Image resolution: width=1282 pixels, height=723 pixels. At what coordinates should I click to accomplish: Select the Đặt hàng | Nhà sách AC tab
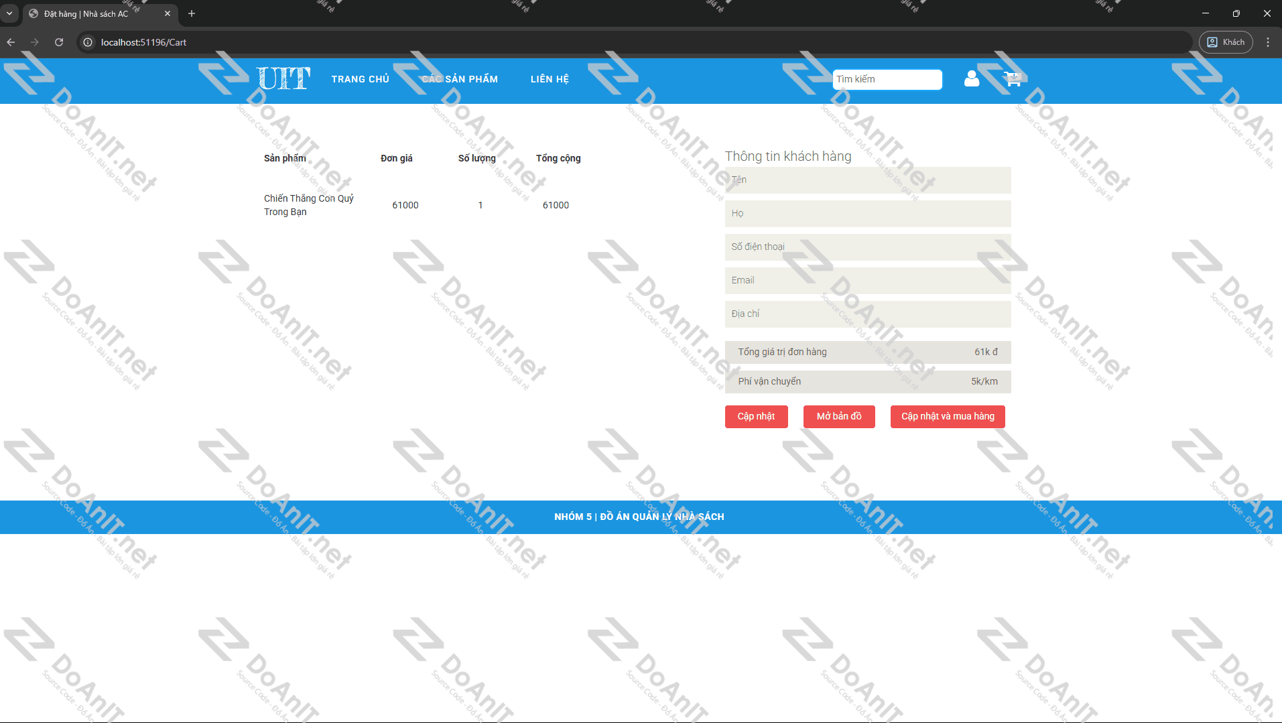[x=101, y=13]
